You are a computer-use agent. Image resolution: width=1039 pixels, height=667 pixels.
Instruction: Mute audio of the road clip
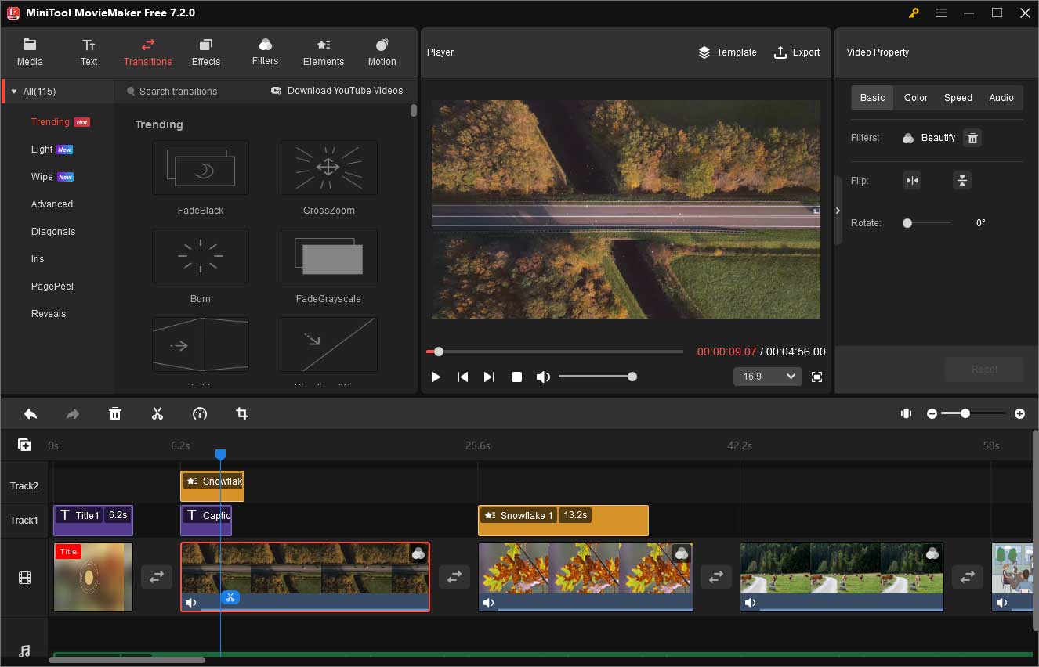190,603
